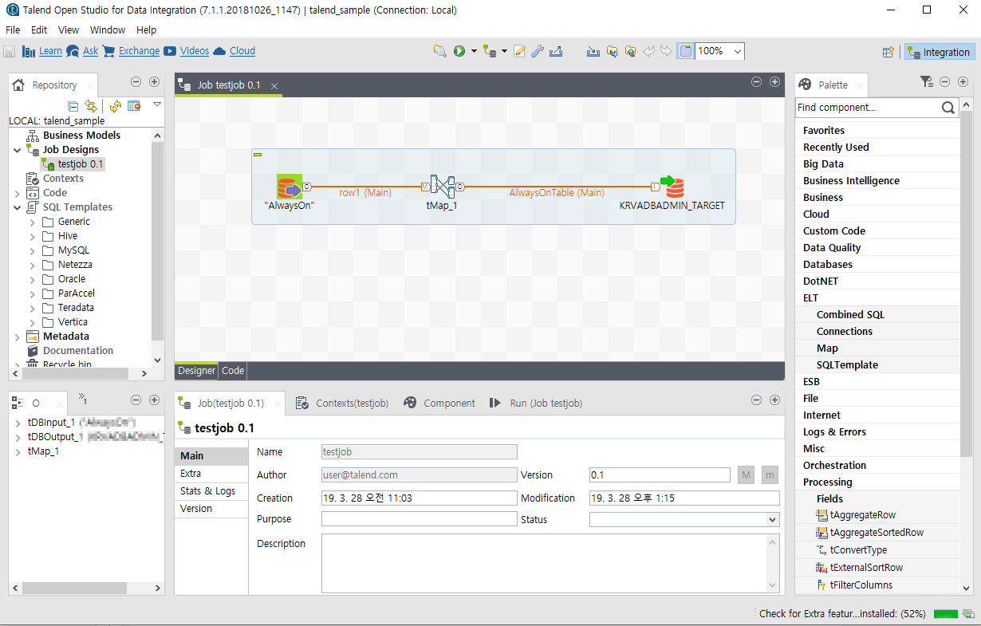981x626 pixels.
Task: Open the Run (Job testjob) tab
Action: (x=536, y=404)
